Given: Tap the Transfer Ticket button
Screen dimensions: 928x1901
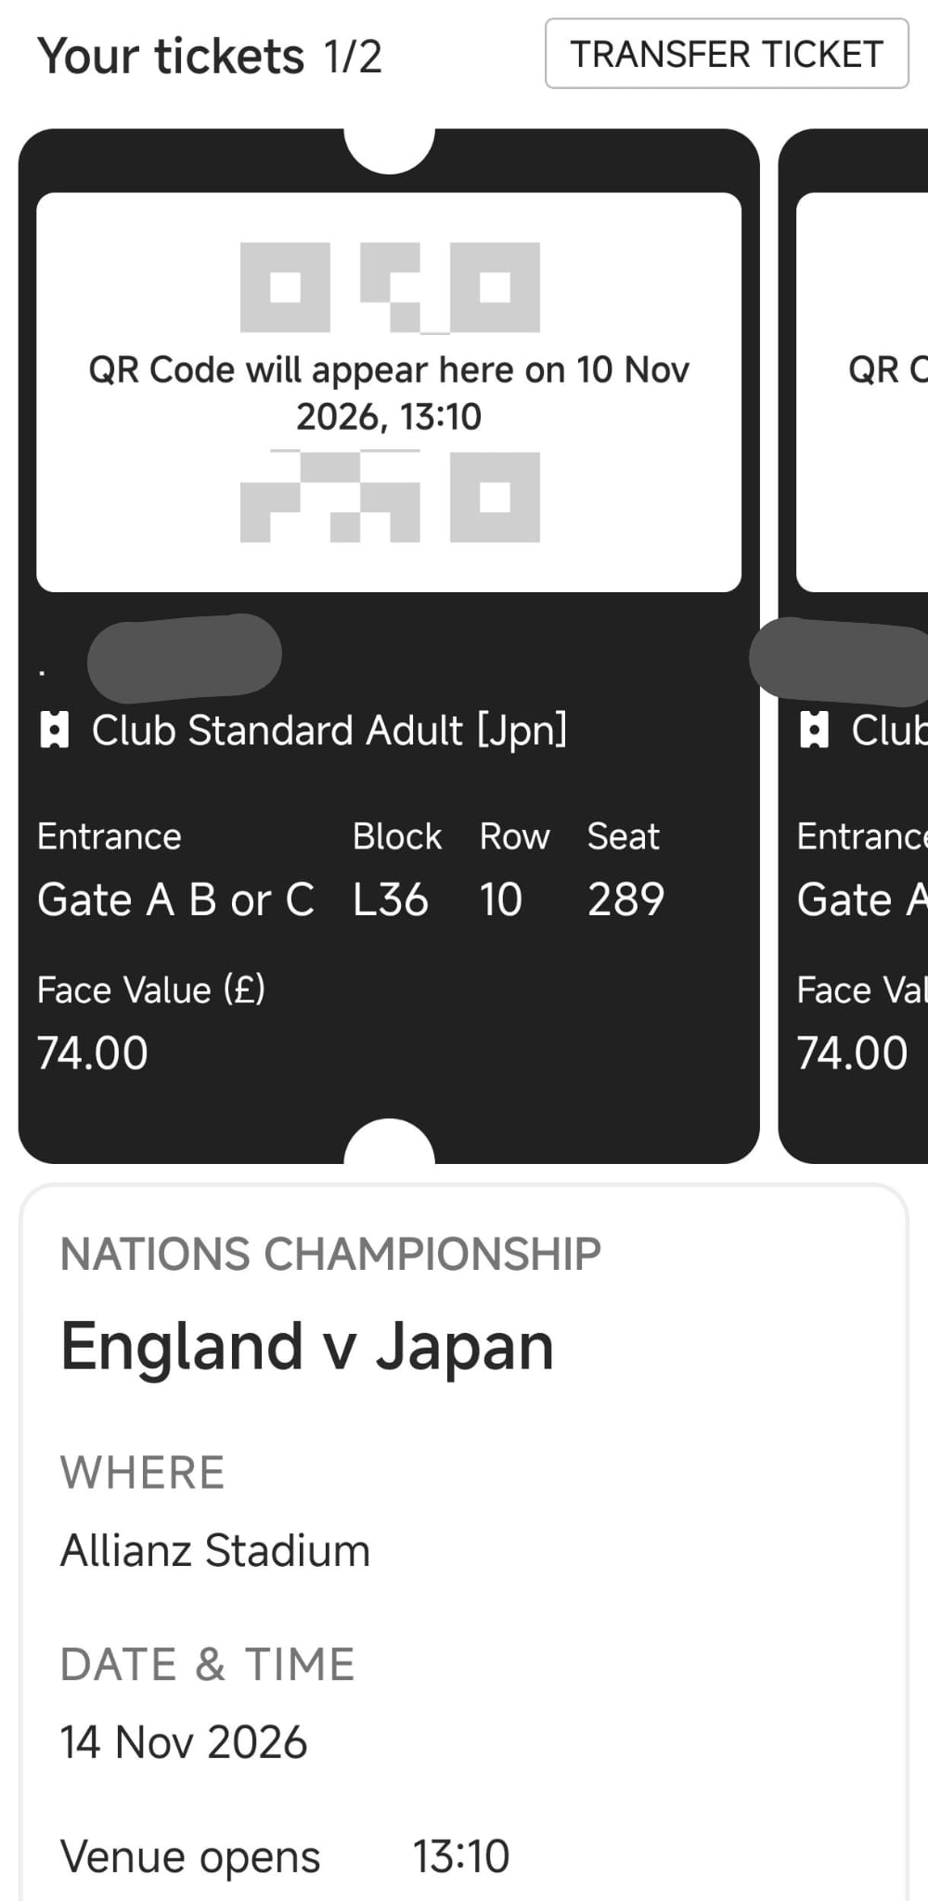Looking at the screenshot, I should (x=727, y=54).
